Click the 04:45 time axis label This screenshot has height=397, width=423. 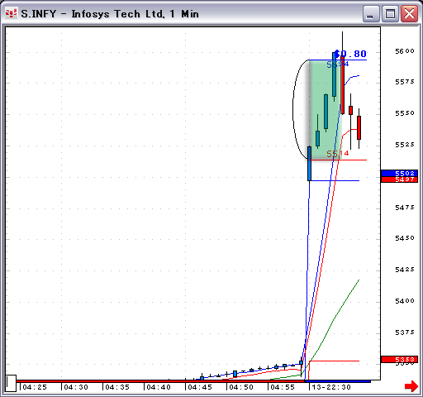pos(200,387)
